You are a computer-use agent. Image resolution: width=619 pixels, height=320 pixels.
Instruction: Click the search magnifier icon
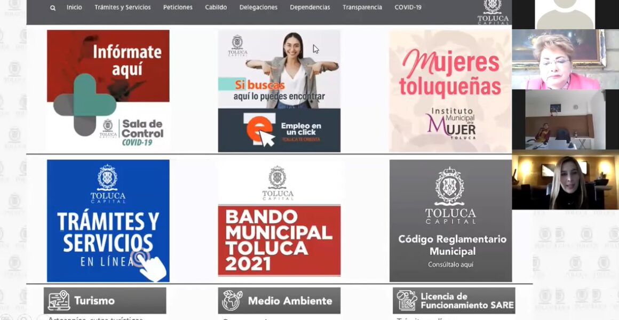(53, 8)
